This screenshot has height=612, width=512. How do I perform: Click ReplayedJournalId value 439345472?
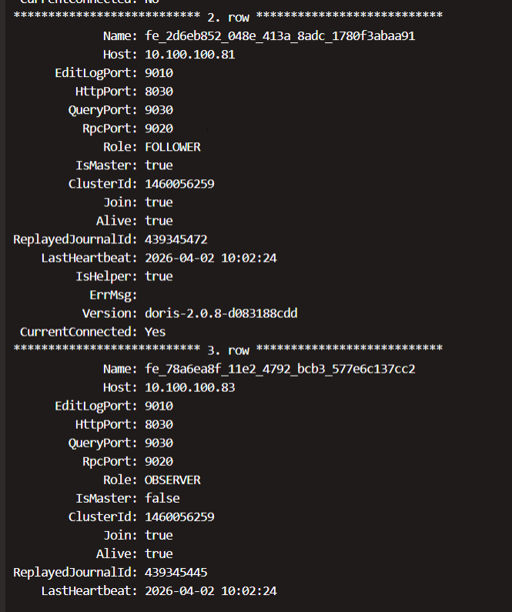[176, 239]
